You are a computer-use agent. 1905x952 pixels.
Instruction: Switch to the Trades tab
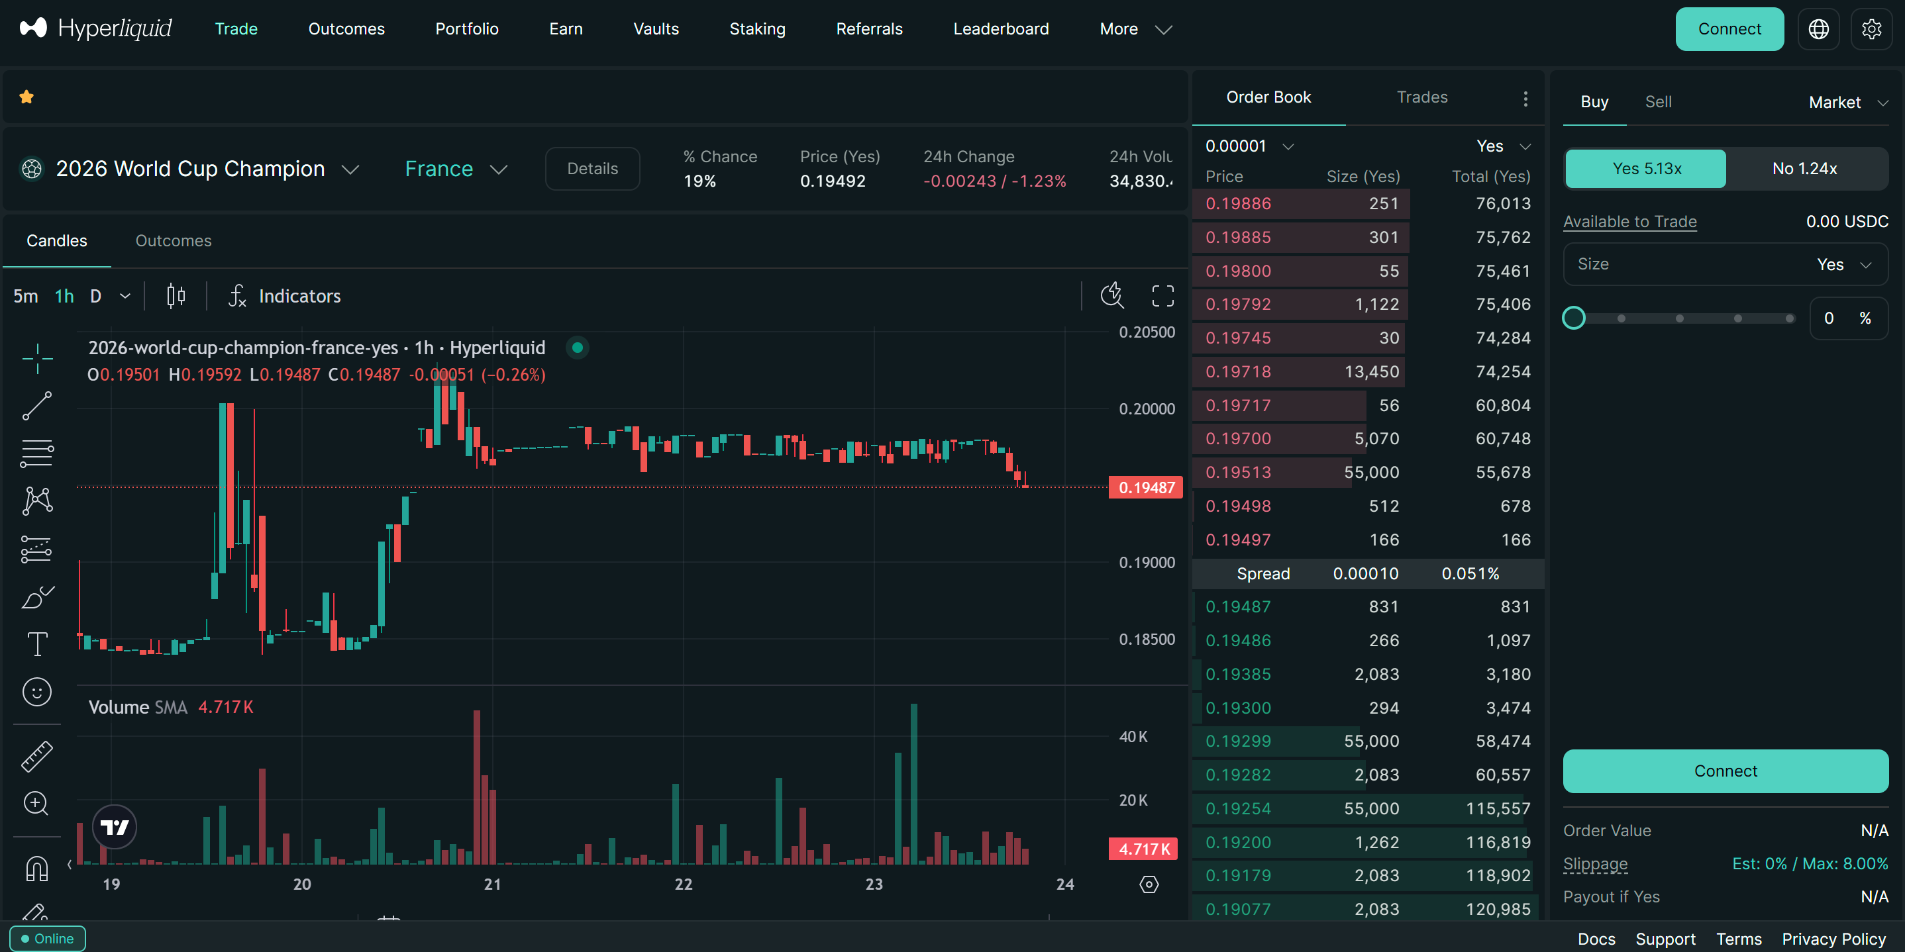(1421, 97)
